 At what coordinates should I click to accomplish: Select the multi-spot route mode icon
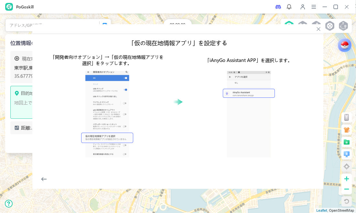pos(343,26)
